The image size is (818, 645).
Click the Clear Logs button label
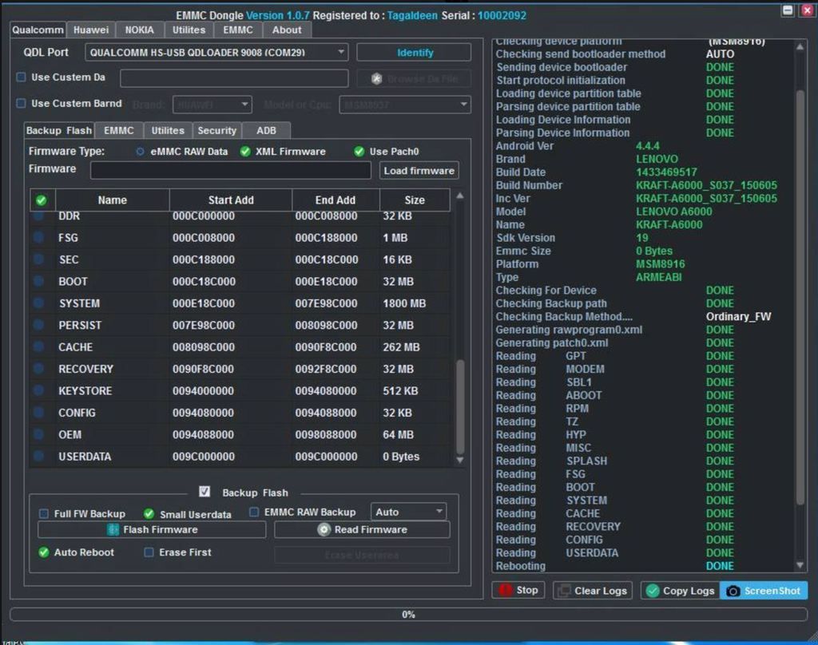pos(601,591)
